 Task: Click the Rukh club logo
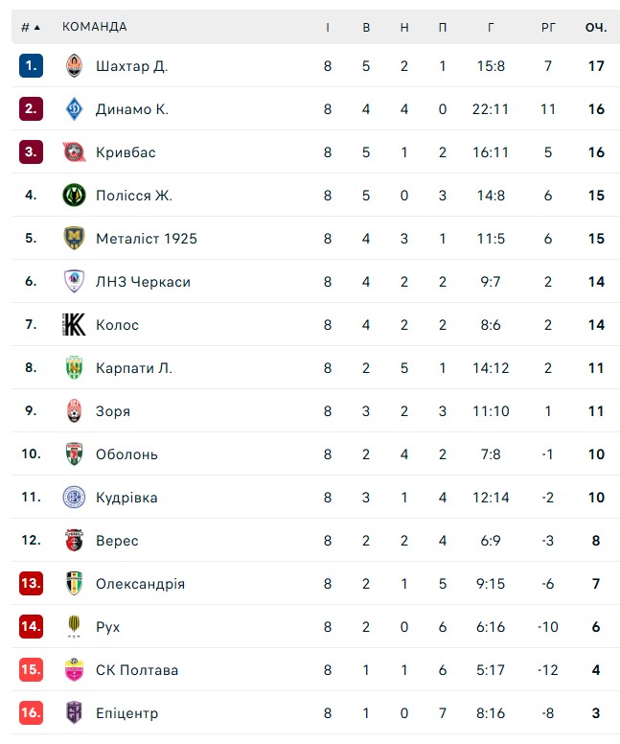click(x=74, y=627)
